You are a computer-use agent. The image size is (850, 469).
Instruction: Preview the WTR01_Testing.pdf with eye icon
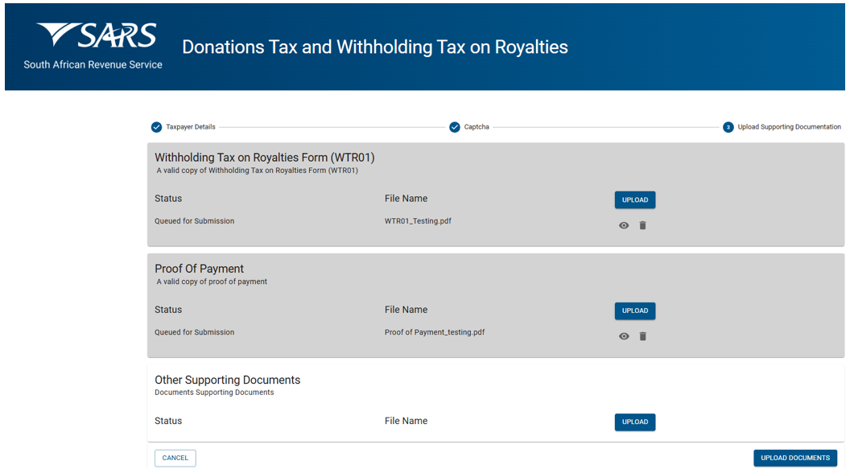coord(624,226)
